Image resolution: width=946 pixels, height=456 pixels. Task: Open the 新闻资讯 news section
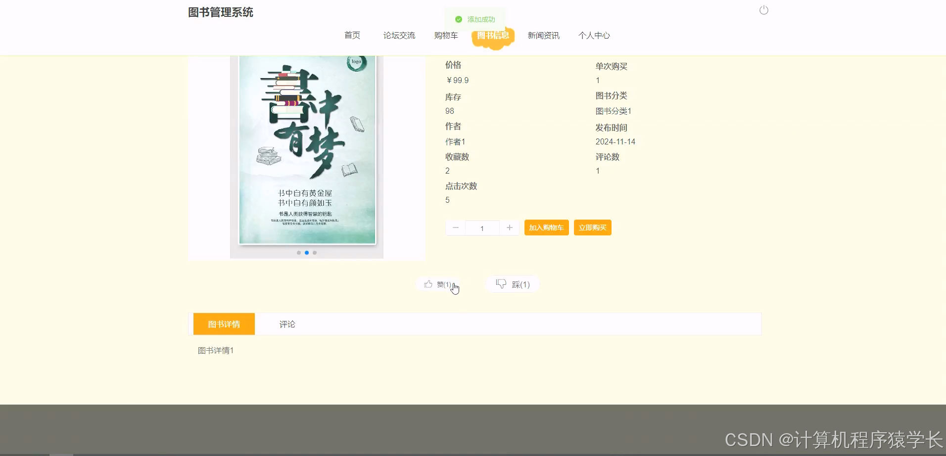[x=543, y=35]
